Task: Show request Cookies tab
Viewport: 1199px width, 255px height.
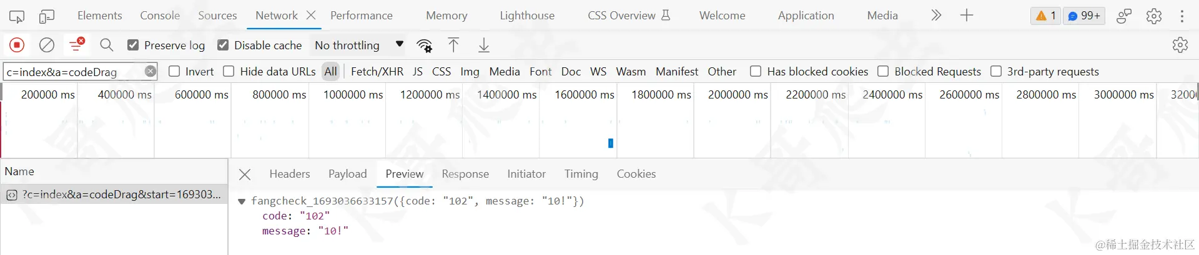Action: tap(636, 174)
